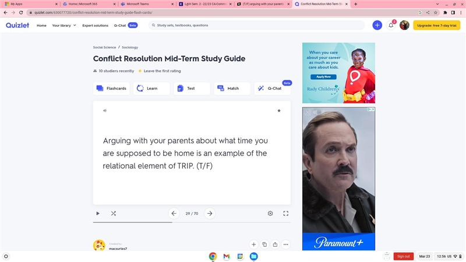Open the launcher circle button
This screenshot has width=466, height=262.
pyautogui.click(x=6, y=256)
